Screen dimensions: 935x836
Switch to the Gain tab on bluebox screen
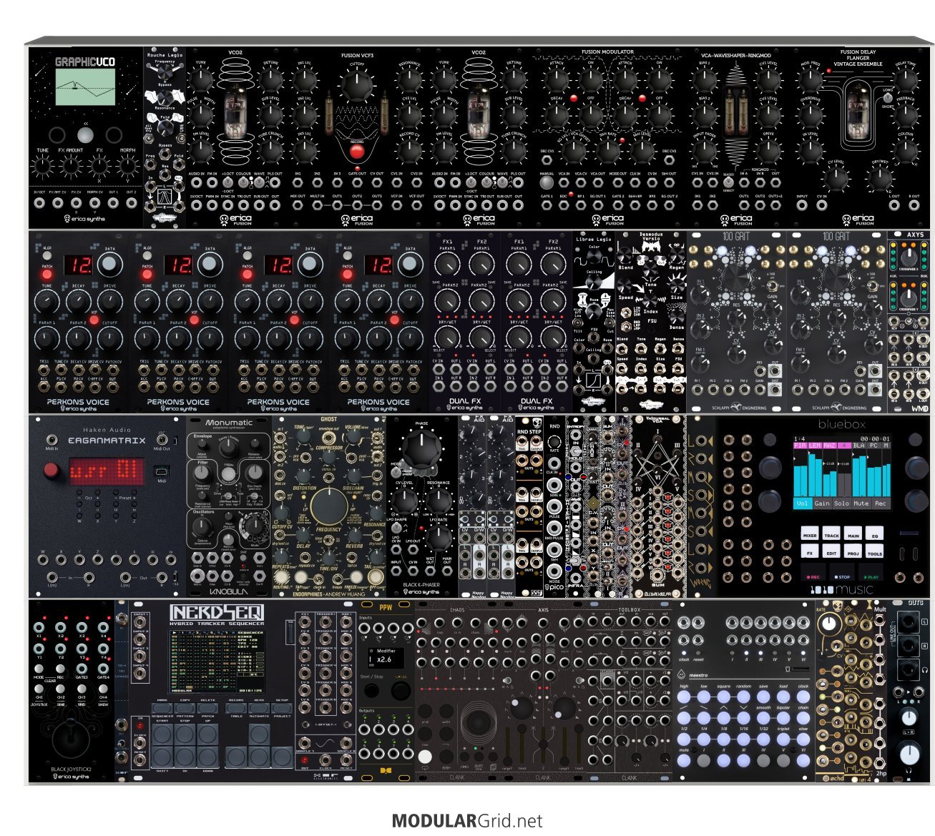(823, 503)
